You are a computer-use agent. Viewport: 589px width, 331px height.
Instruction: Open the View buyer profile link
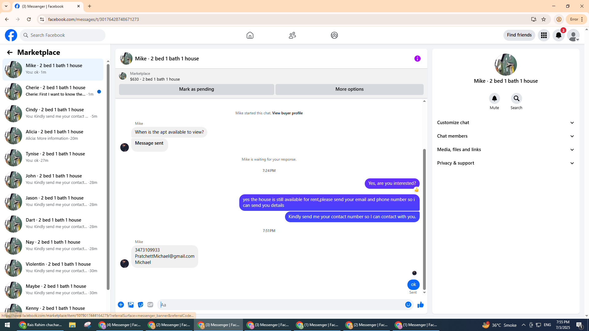click(287, 113)
